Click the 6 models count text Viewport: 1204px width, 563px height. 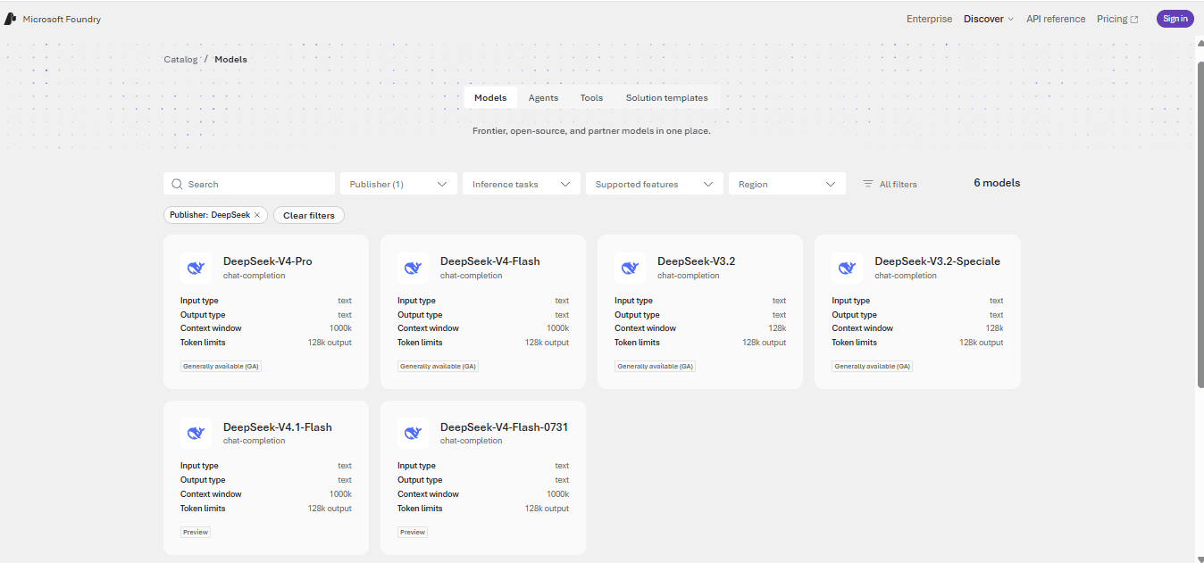click(997, 183)
